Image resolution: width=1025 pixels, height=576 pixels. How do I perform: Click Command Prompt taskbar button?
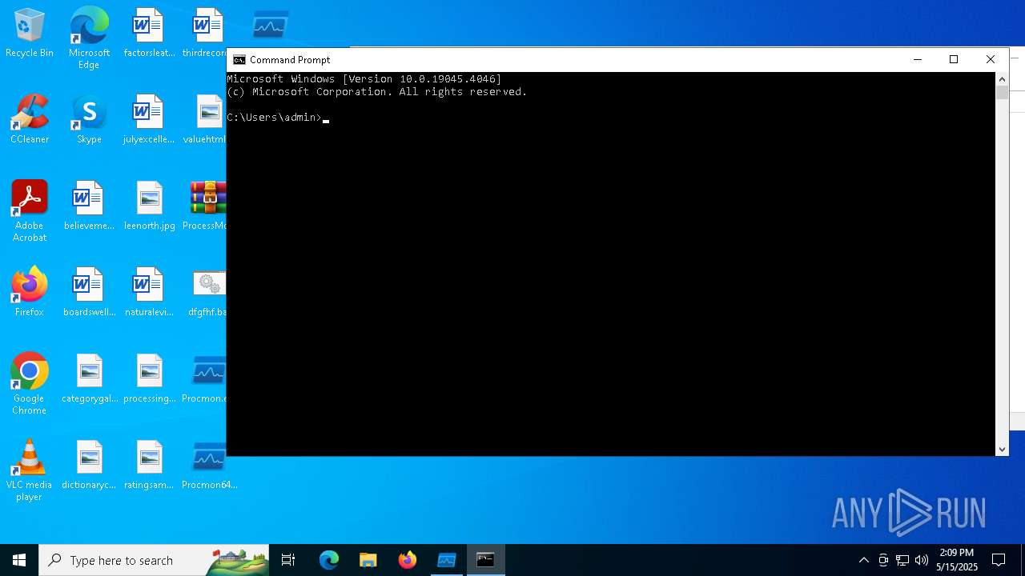(x=485, y=560)
